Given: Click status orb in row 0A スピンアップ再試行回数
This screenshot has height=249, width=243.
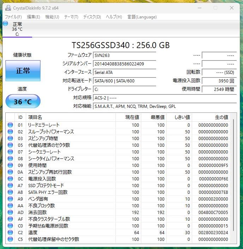Looking at the screenshot, I should 10,172.
